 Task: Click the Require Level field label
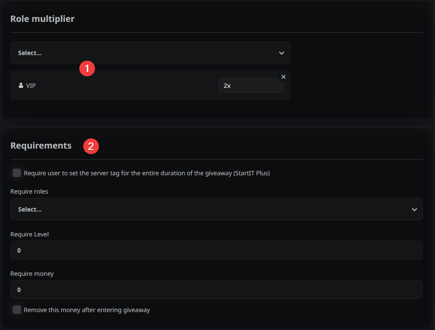pyautogui.click(x=30, y=234)
